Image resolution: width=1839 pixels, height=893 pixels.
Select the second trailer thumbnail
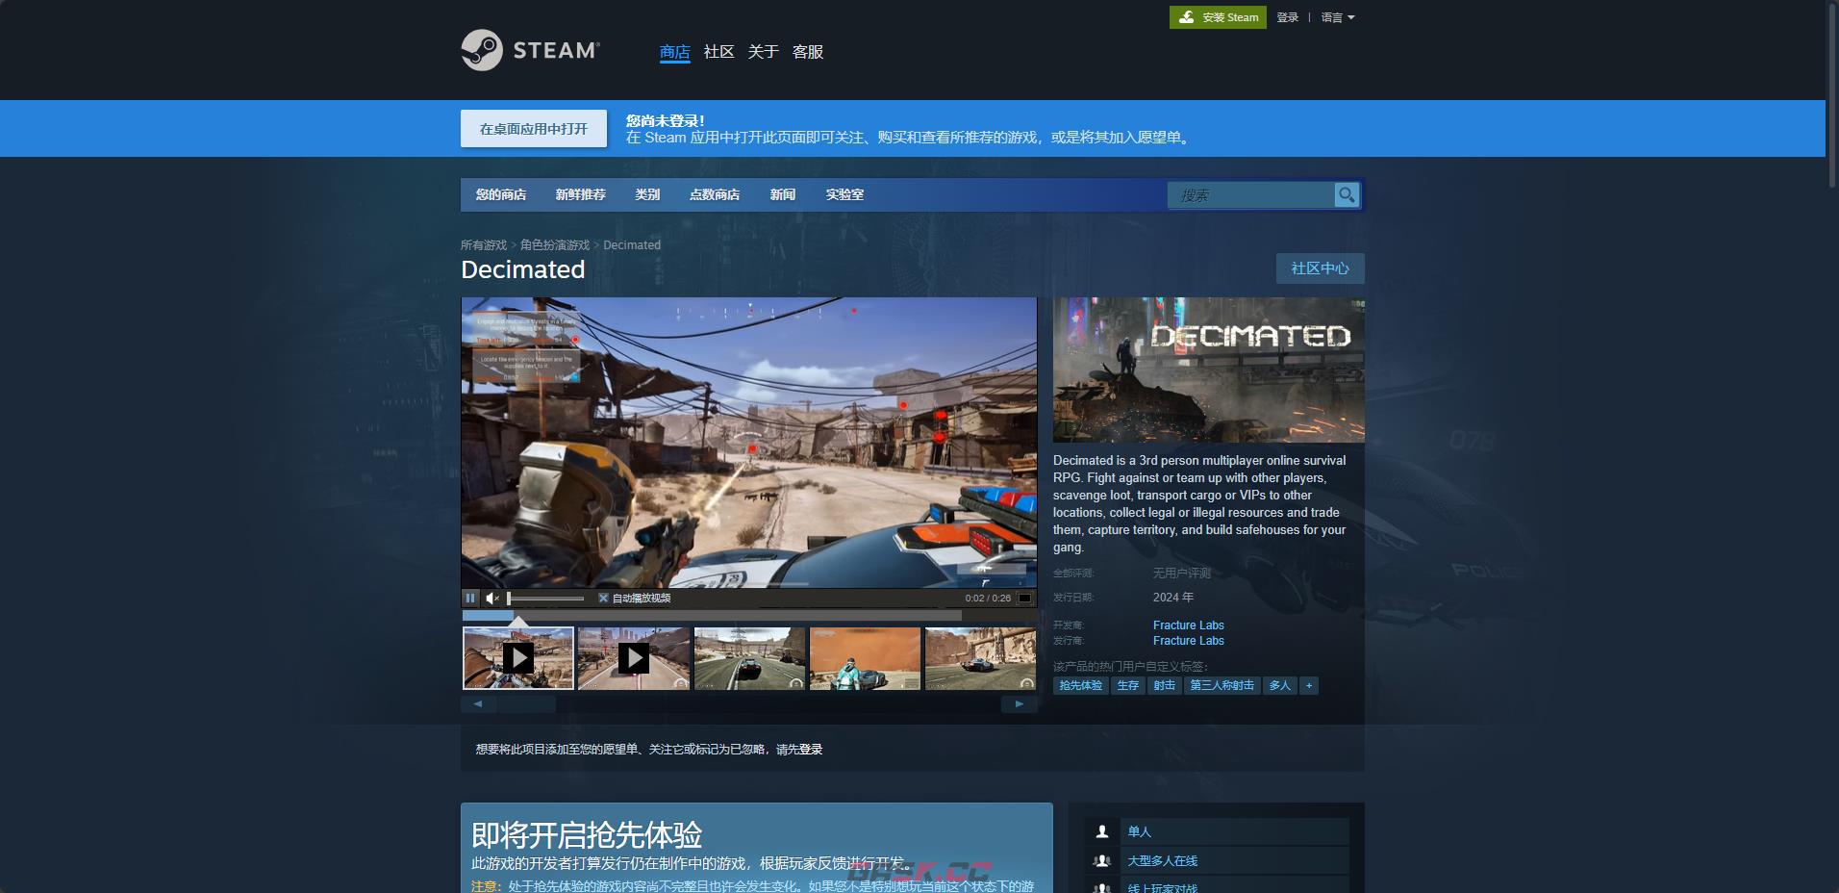(x=634, y=658)
